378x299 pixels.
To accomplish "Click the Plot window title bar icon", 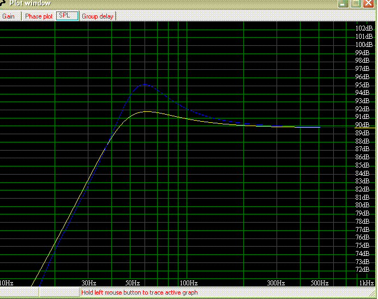I will [x=3, y=3].
